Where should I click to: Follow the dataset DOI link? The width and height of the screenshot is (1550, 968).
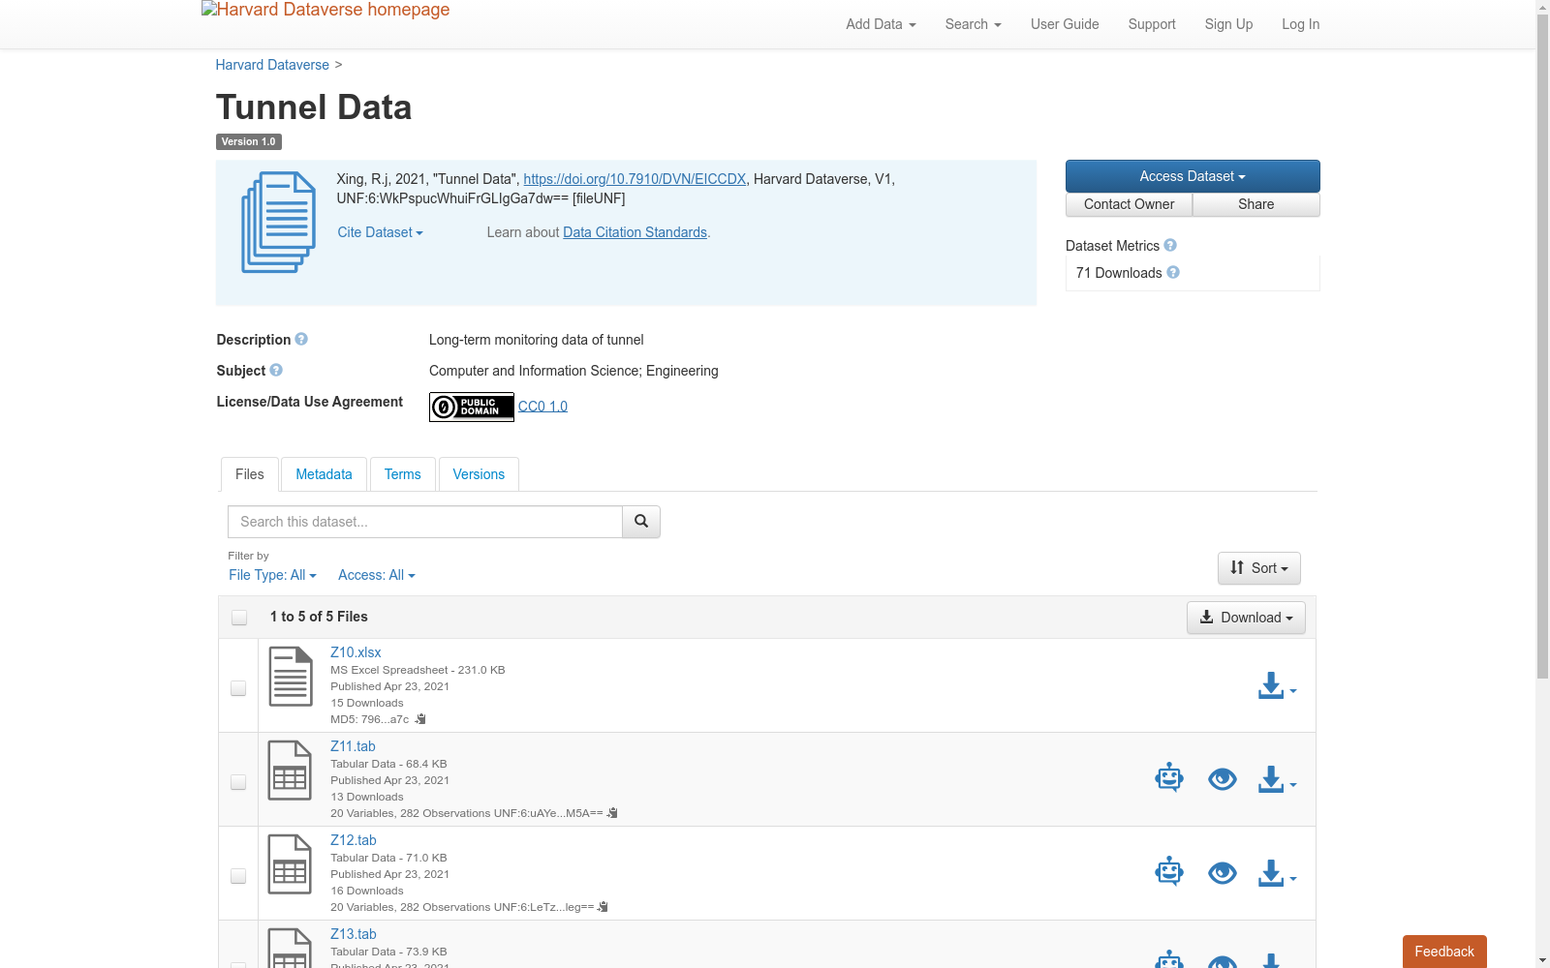[x=635, y=179]
